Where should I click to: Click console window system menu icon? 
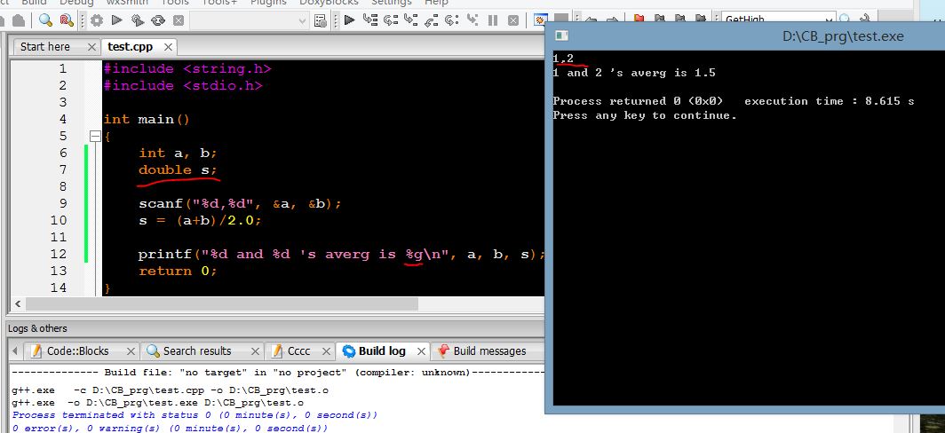tap(560, 35)
